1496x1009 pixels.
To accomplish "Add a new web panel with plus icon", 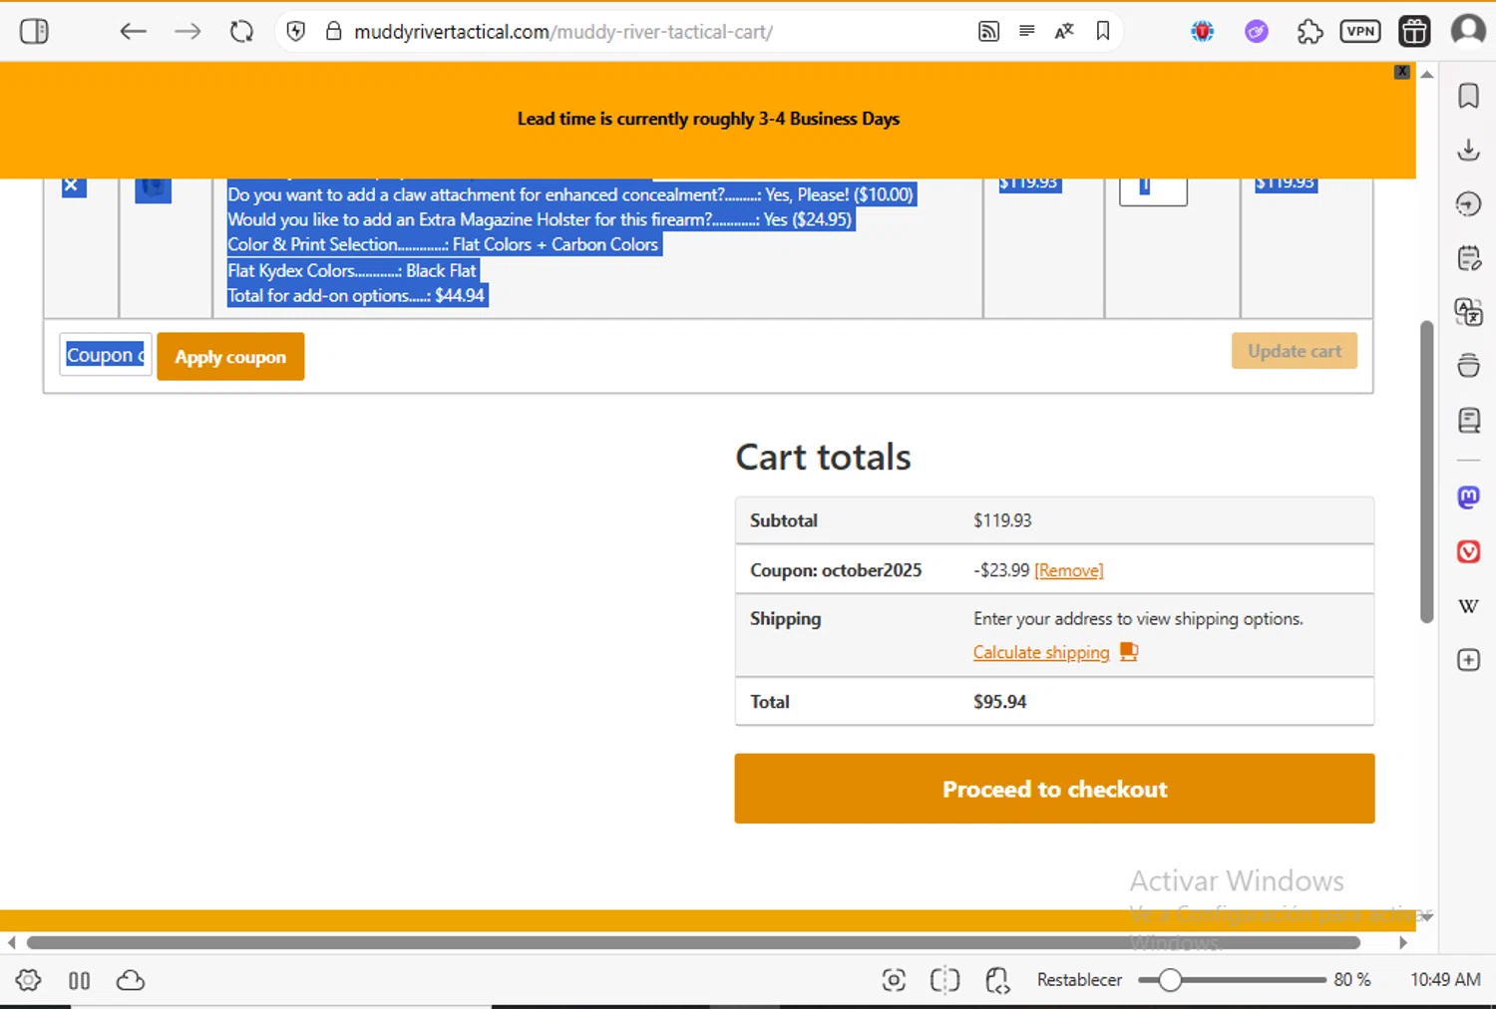I will point(1468,660).
